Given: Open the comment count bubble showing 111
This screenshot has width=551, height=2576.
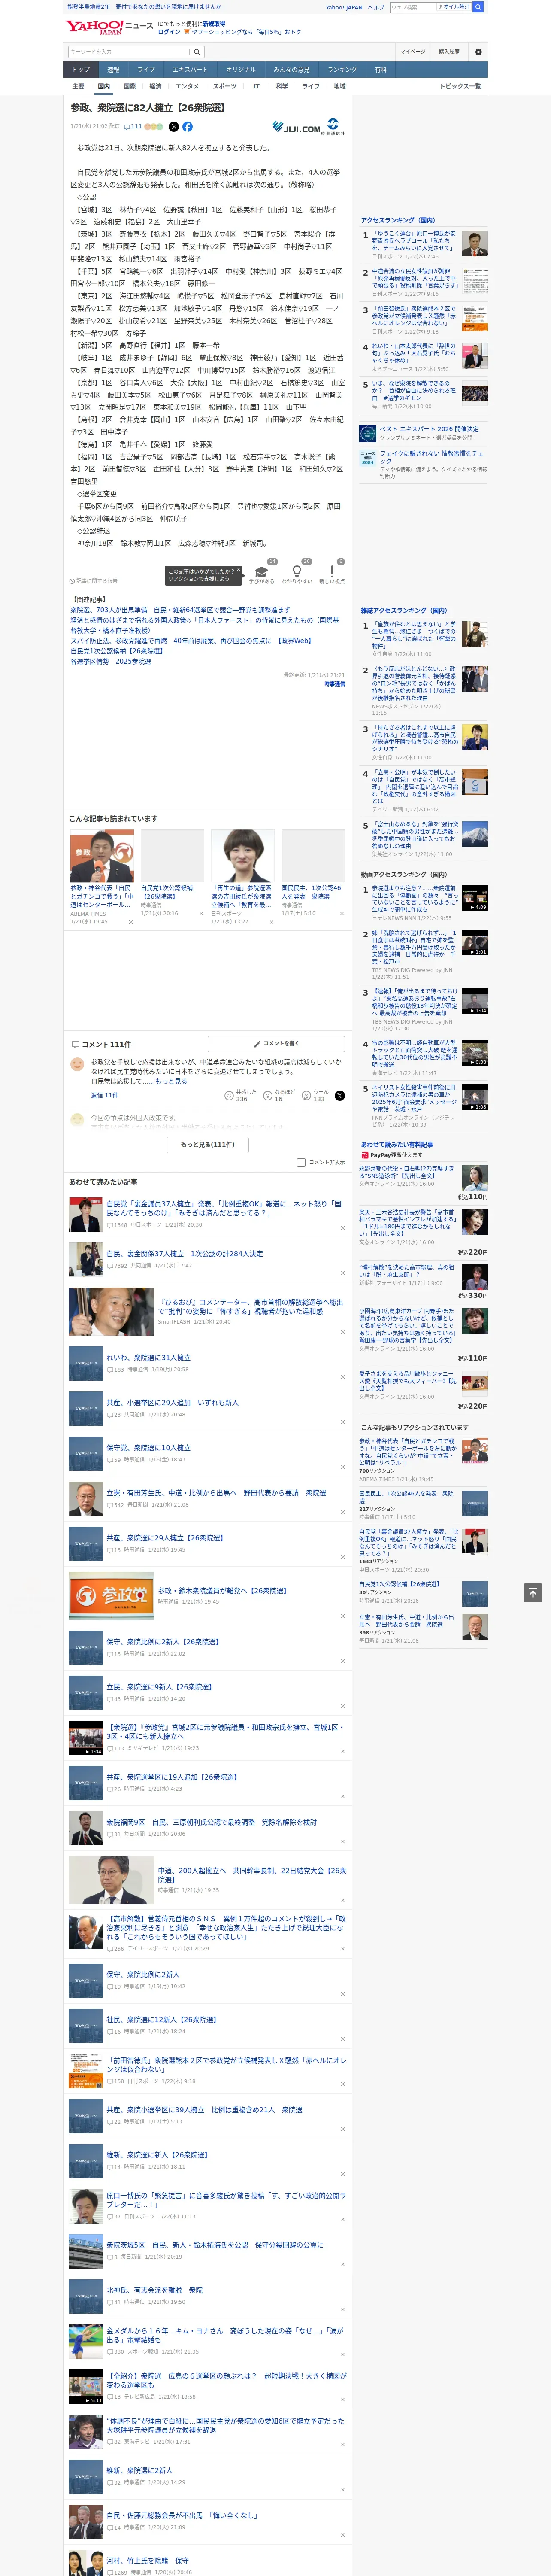Looking at the screenshot, I should [133, 127].
